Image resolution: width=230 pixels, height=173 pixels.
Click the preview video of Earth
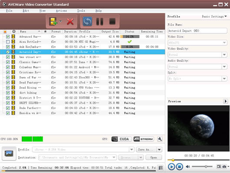(x=198, y=128)
